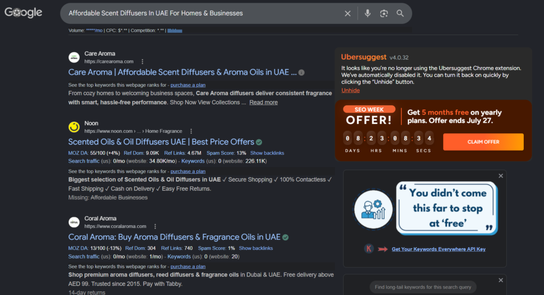Click hidden volume value under search bar
The image size is (544, 295).
tap(95, 30)
